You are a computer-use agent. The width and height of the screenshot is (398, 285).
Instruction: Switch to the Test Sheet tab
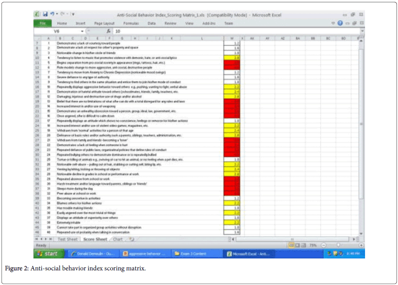(x=68, y=239)
